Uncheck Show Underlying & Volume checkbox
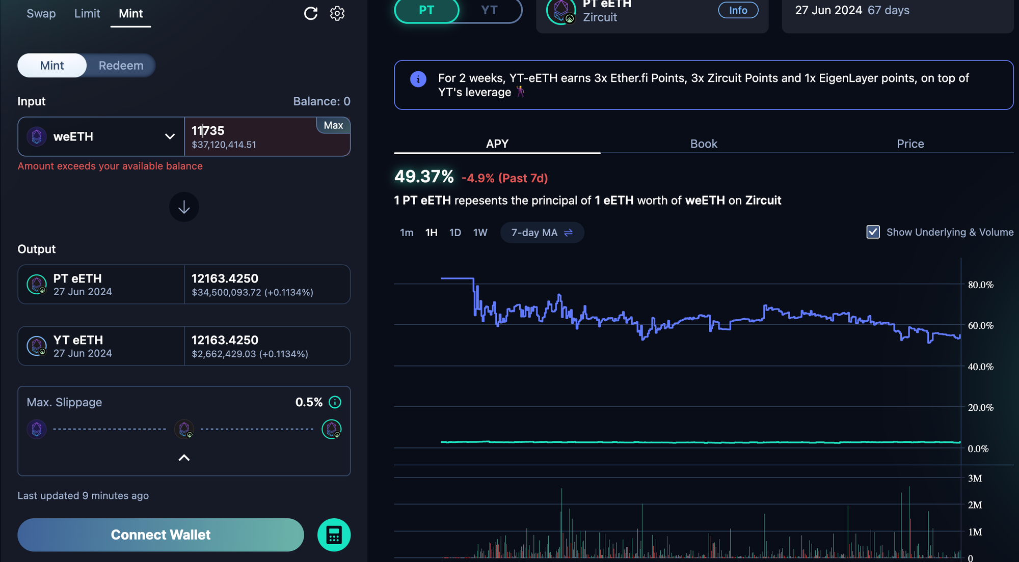The width and height of the screenshot is (1019, 562). pos(873,232)
